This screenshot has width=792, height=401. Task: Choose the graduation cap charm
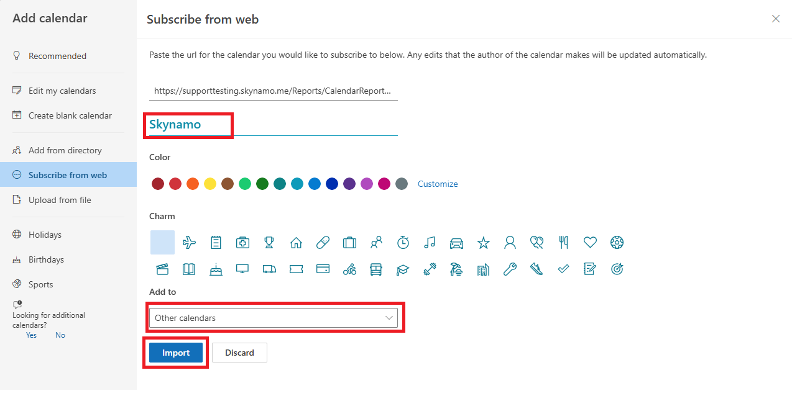403,269
